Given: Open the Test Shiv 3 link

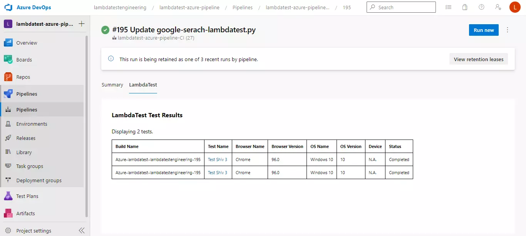Looking at the screenshot, I should 218,159.
